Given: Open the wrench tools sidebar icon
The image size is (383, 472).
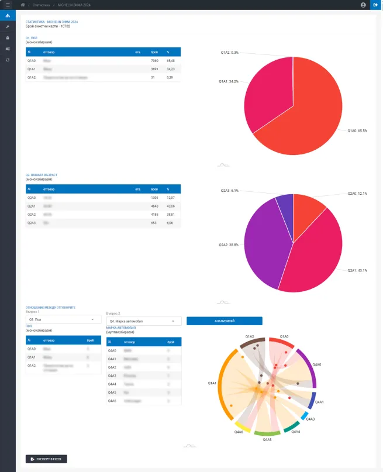Looking at the screenshot, I should click(8, 26).
